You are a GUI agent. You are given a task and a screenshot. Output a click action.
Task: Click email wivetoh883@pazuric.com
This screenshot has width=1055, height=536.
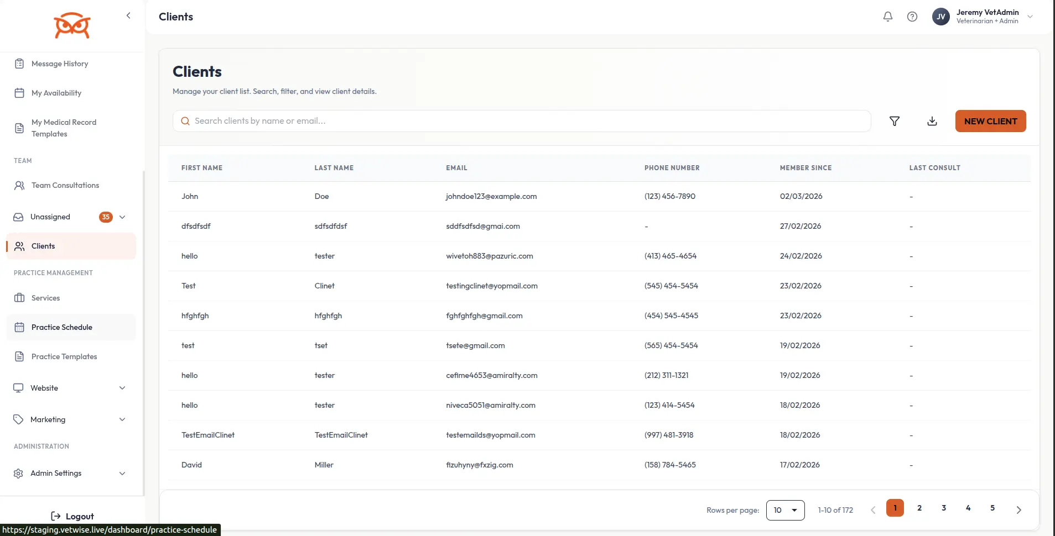[x=490, y=256]
